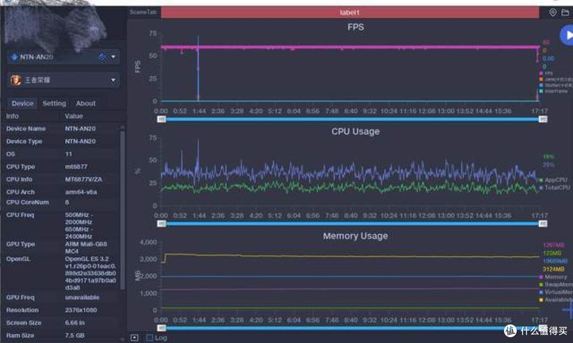Screen dimensions: 573x343
Task: Select the GPU Freq value unavailable
Action: 82,297
